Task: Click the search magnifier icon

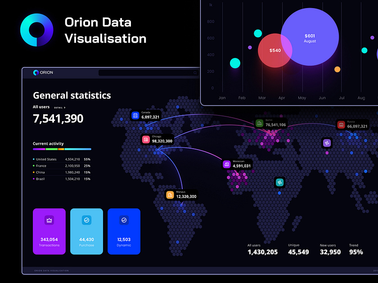Action: (195, 73)
